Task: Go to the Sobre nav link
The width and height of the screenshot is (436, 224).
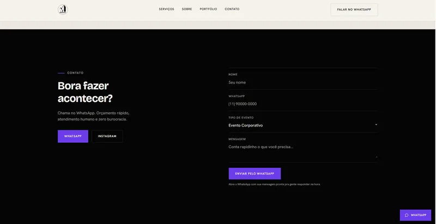Action: 187,9
